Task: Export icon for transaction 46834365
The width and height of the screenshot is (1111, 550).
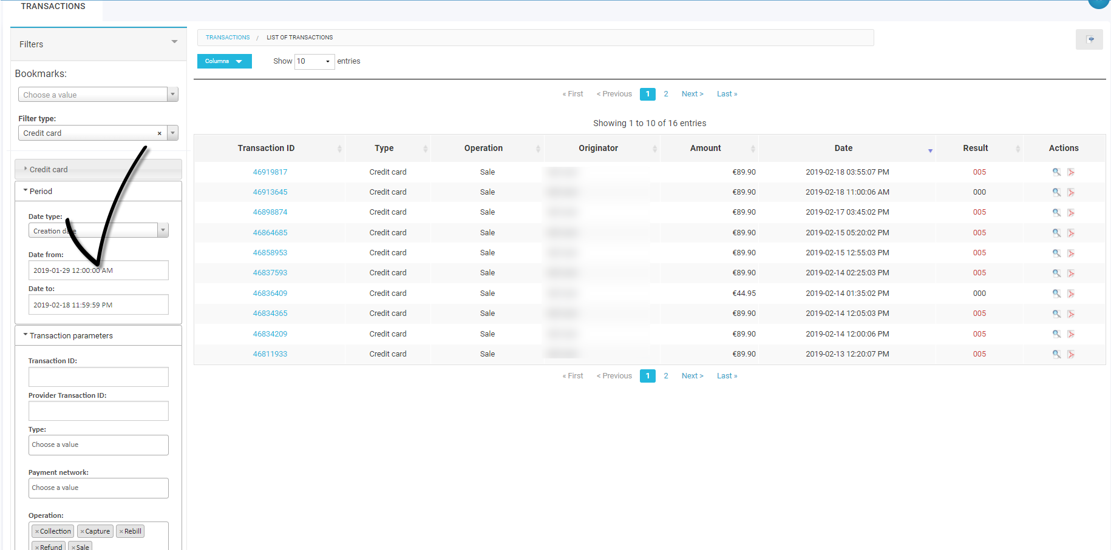Action: click(1071, 314)
